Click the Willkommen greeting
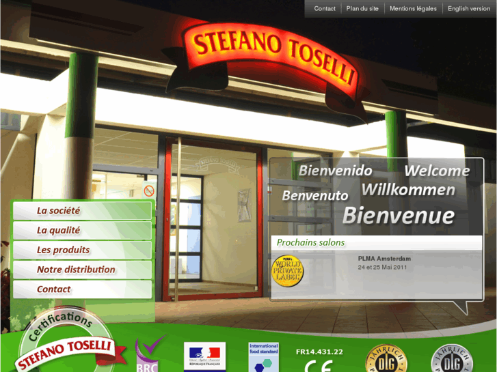The width and height of the screenshot is (497, 372). coord(409,190)
